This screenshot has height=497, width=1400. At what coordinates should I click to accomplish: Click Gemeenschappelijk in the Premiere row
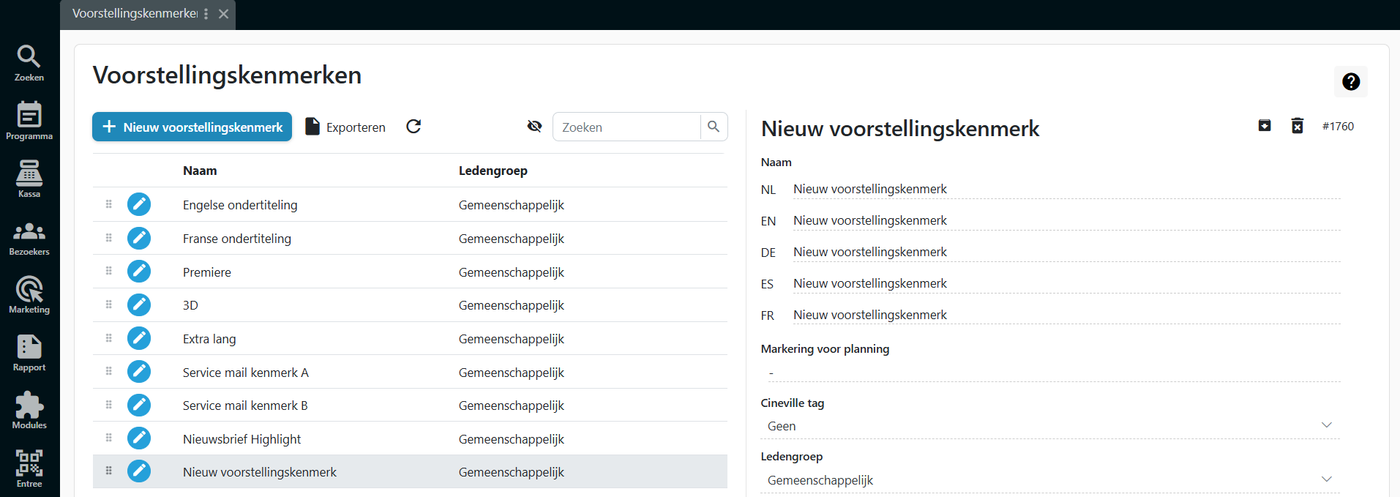(512, 272)
